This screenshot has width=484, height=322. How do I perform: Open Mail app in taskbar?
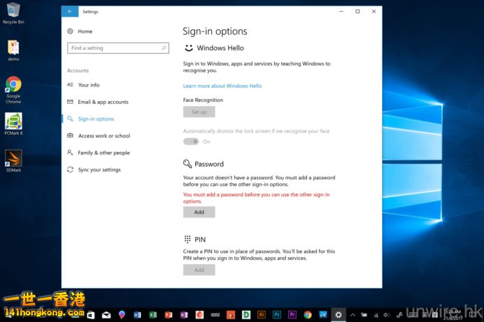[x=106, y=314]
